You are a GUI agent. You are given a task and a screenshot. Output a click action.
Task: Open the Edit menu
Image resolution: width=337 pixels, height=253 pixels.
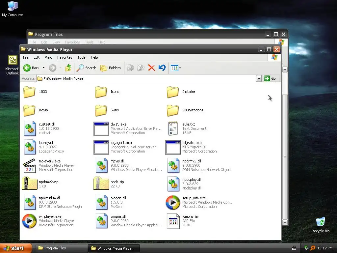click(x=37, y=57)
